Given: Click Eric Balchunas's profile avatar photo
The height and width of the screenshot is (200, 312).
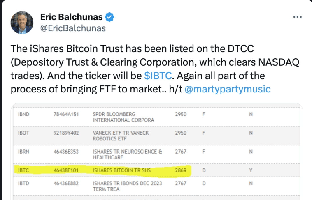Looking at the screenshot, I should point(22,23).
